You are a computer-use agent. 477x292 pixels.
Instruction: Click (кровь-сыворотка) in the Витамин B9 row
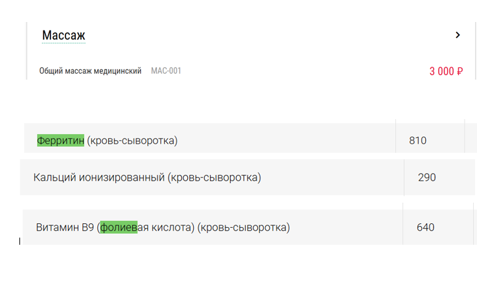coord(244,227)
